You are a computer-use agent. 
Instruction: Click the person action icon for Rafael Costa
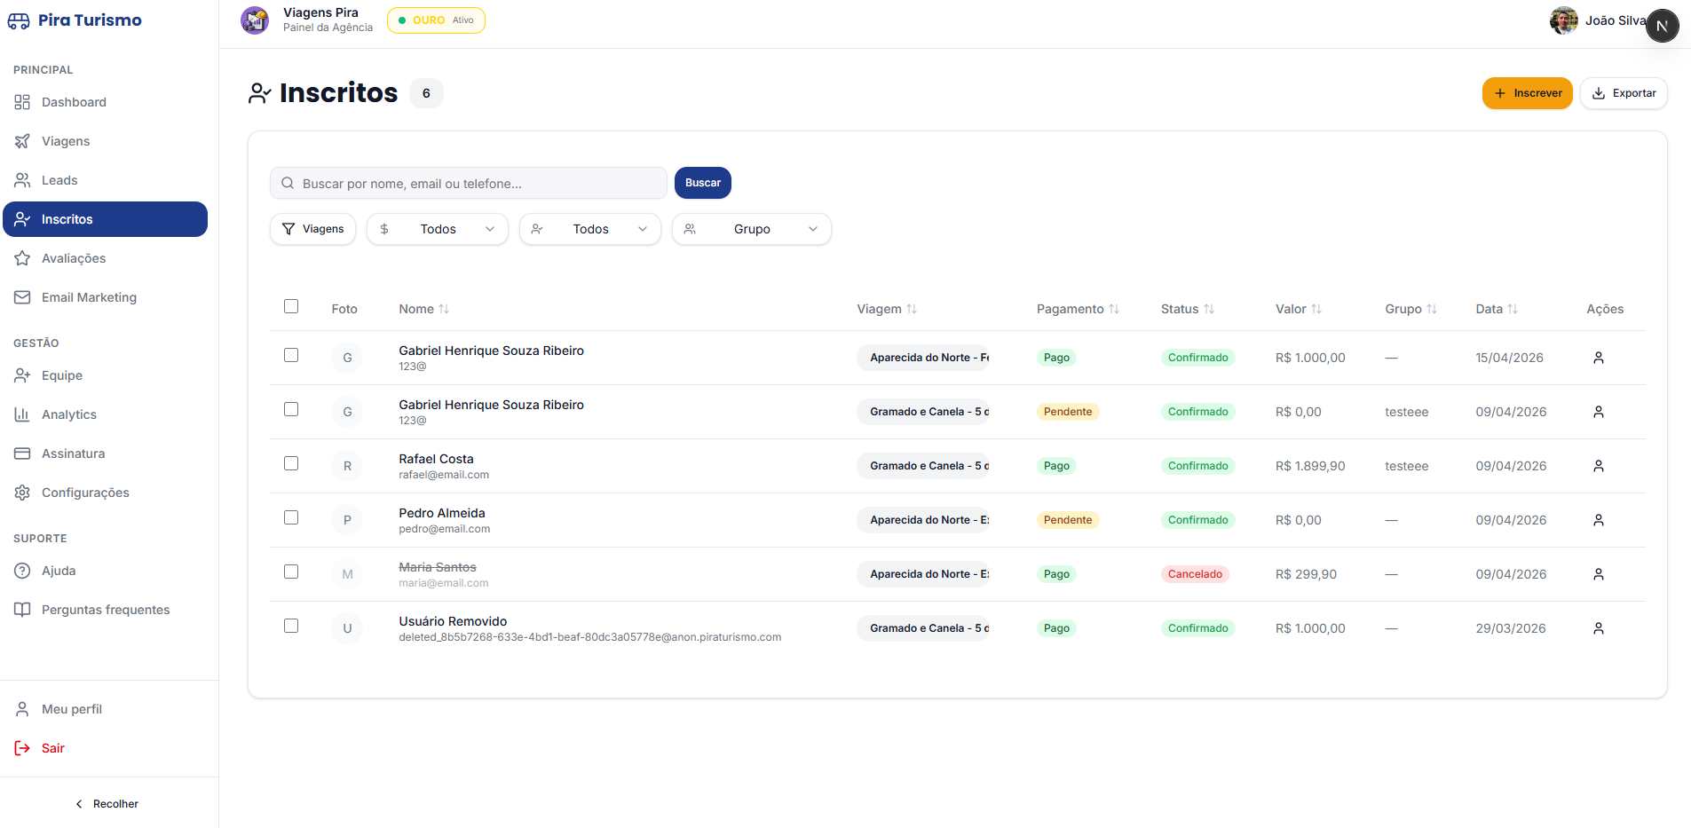(1598, 466)
